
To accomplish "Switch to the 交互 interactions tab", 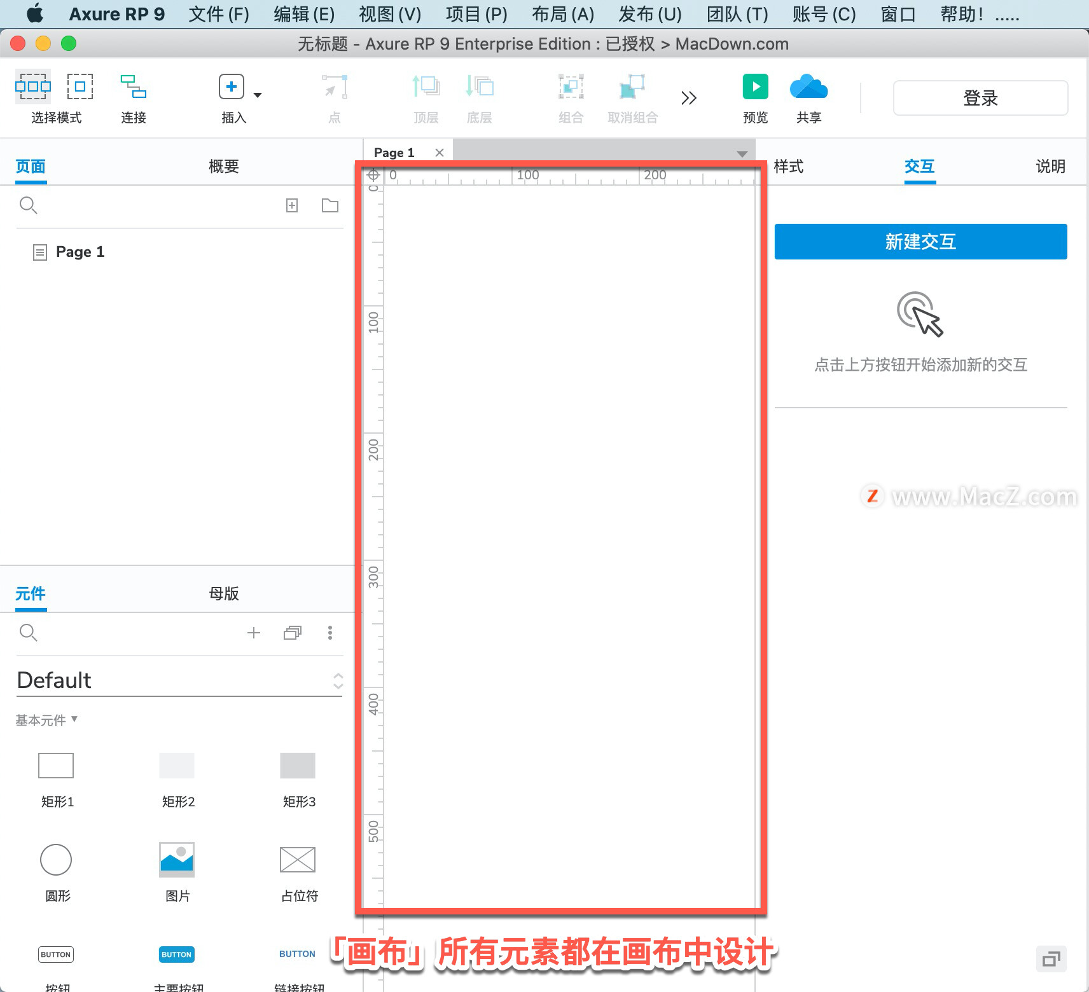I will click(920, 167).
